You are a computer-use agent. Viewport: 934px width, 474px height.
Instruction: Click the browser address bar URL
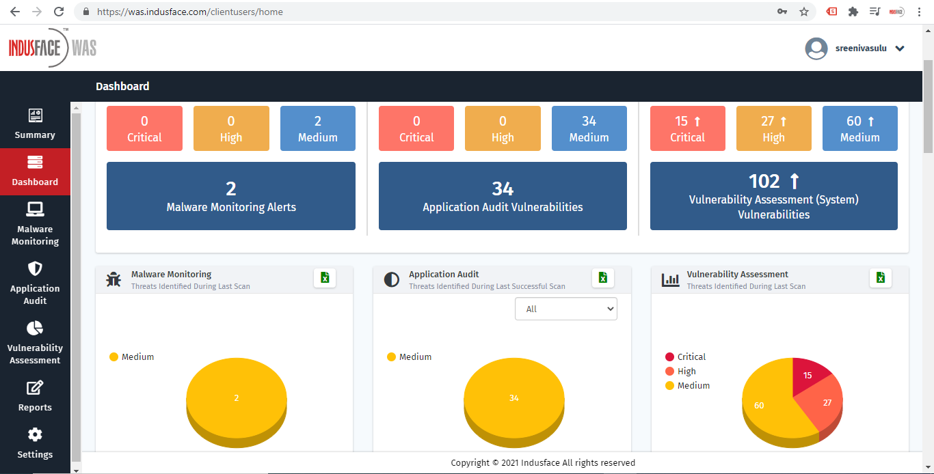[x=190, y=12]
